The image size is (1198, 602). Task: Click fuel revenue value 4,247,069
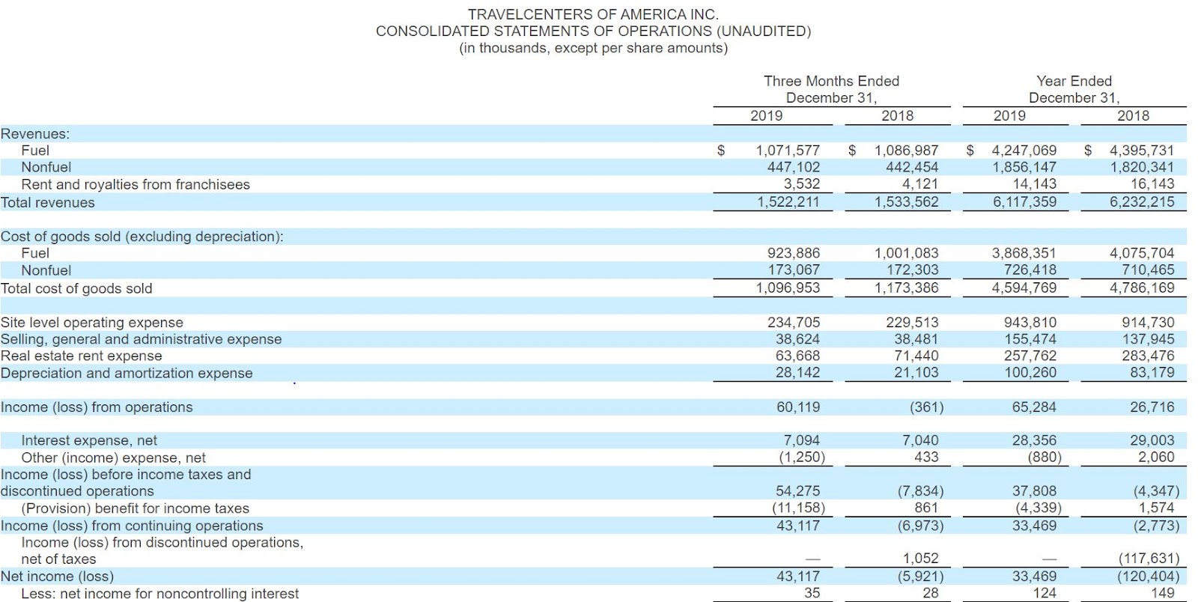click(1024, 150)
